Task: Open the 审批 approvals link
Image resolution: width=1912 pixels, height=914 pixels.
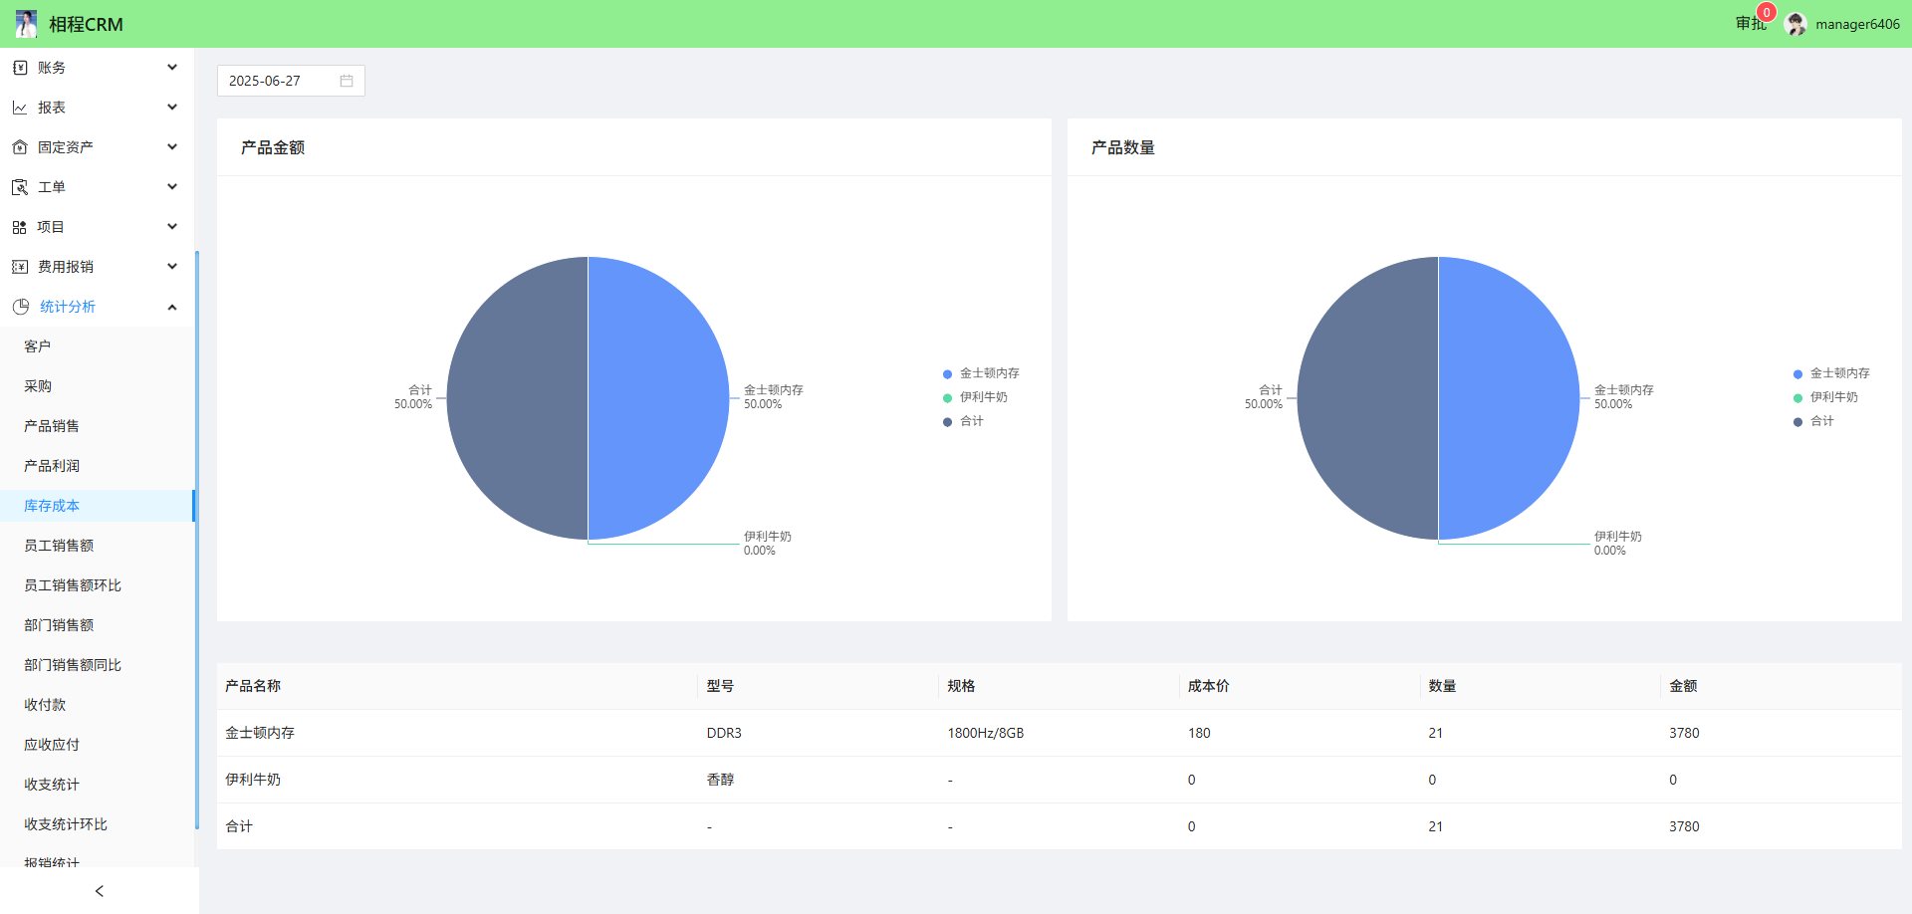Action: click(x=1750, y=24)
